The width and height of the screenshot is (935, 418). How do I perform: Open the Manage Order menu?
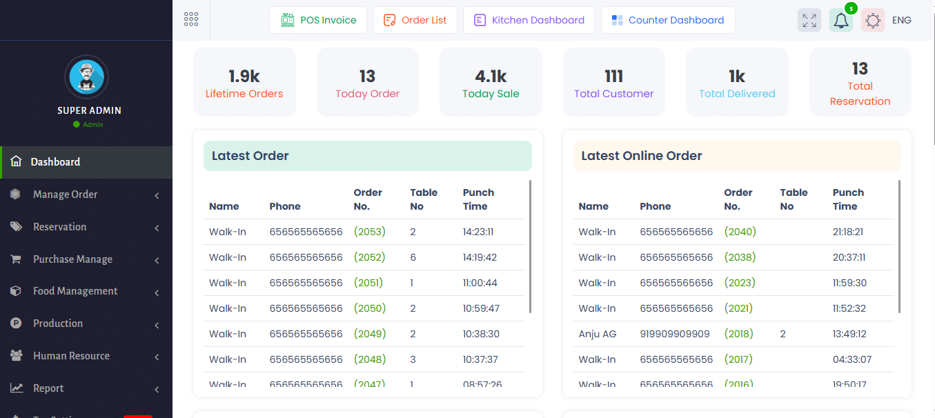[x=86, y=195]
